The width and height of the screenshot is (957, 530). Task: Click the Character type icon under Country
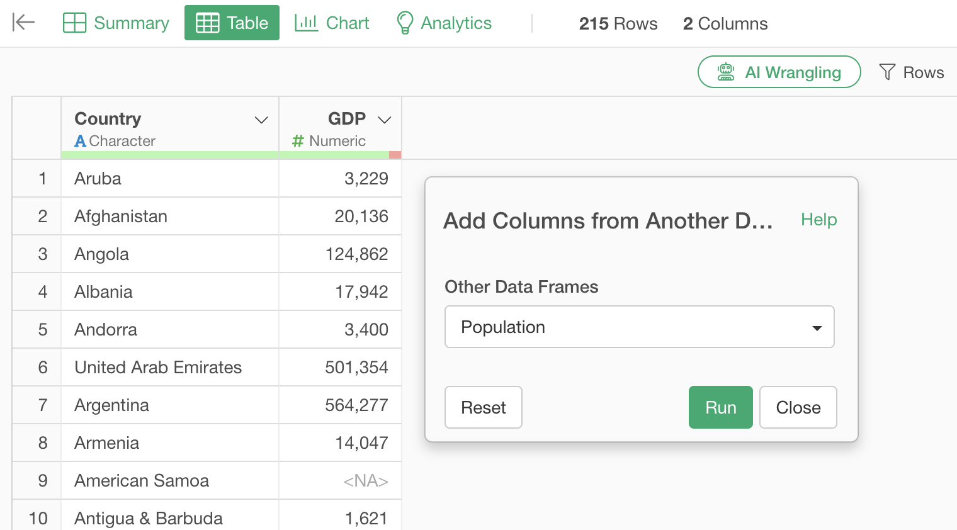pyautogui.click(x=80, y=141)
